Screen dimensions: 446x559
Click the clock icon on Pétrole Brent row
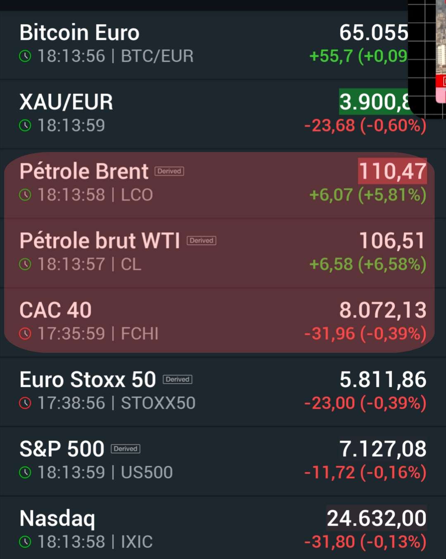25,195
